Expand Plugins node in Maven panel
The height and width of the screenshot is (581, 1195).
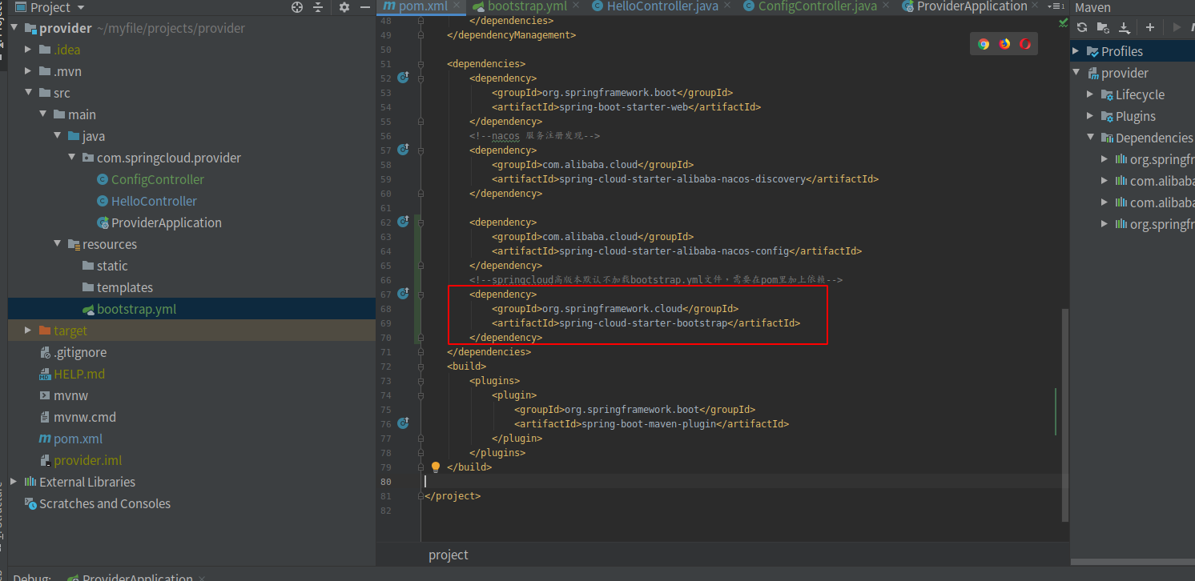pyautogui.click(x=1091, y=116)
